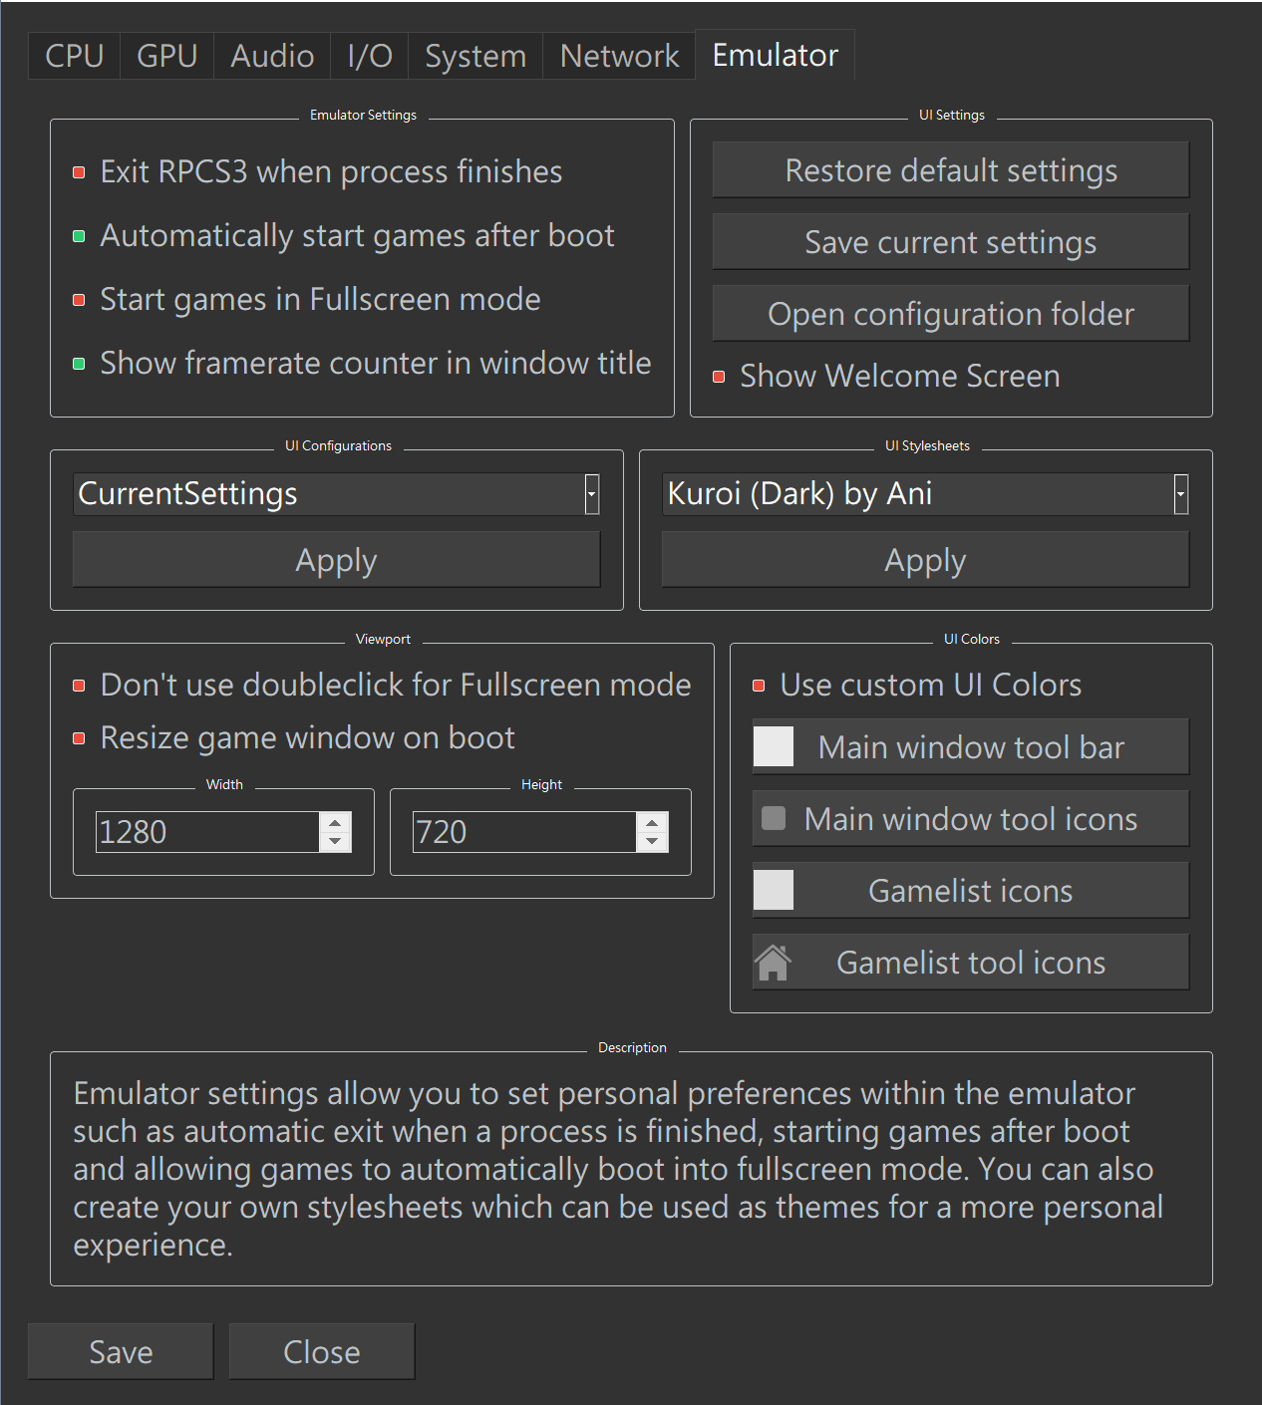Click Restore default settings
Screen dimensions: 1262x1405
(x=950, y=169)
